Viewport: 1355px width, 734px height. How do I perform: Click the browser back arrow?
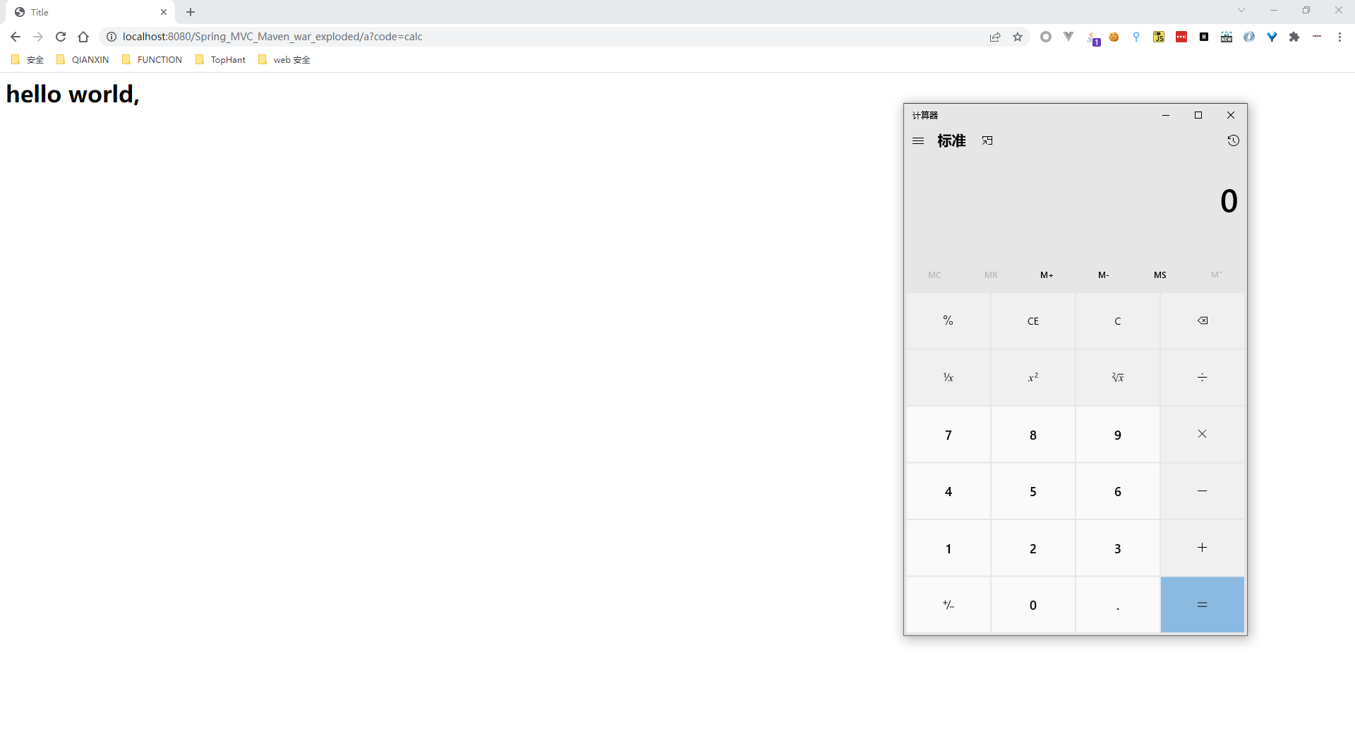(x=16, y=37)
